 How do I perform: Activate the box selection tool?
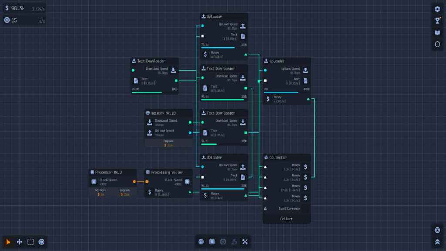tap(30, 242)
